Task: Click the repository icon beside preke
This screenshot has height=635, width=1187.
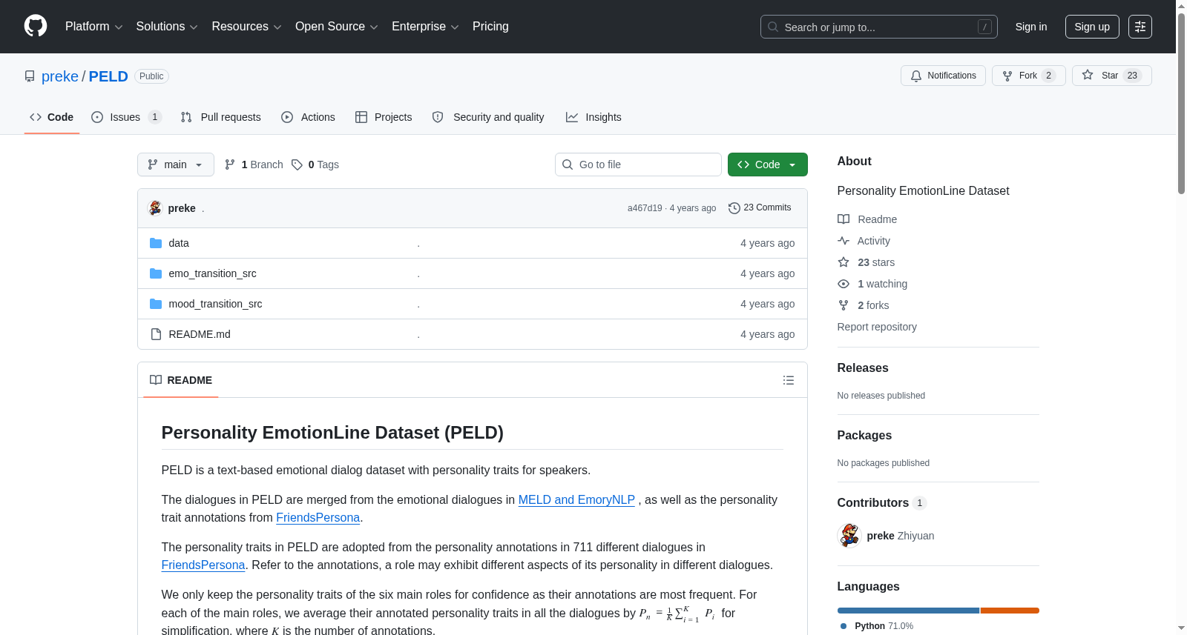Action: (x=30, y=76)
